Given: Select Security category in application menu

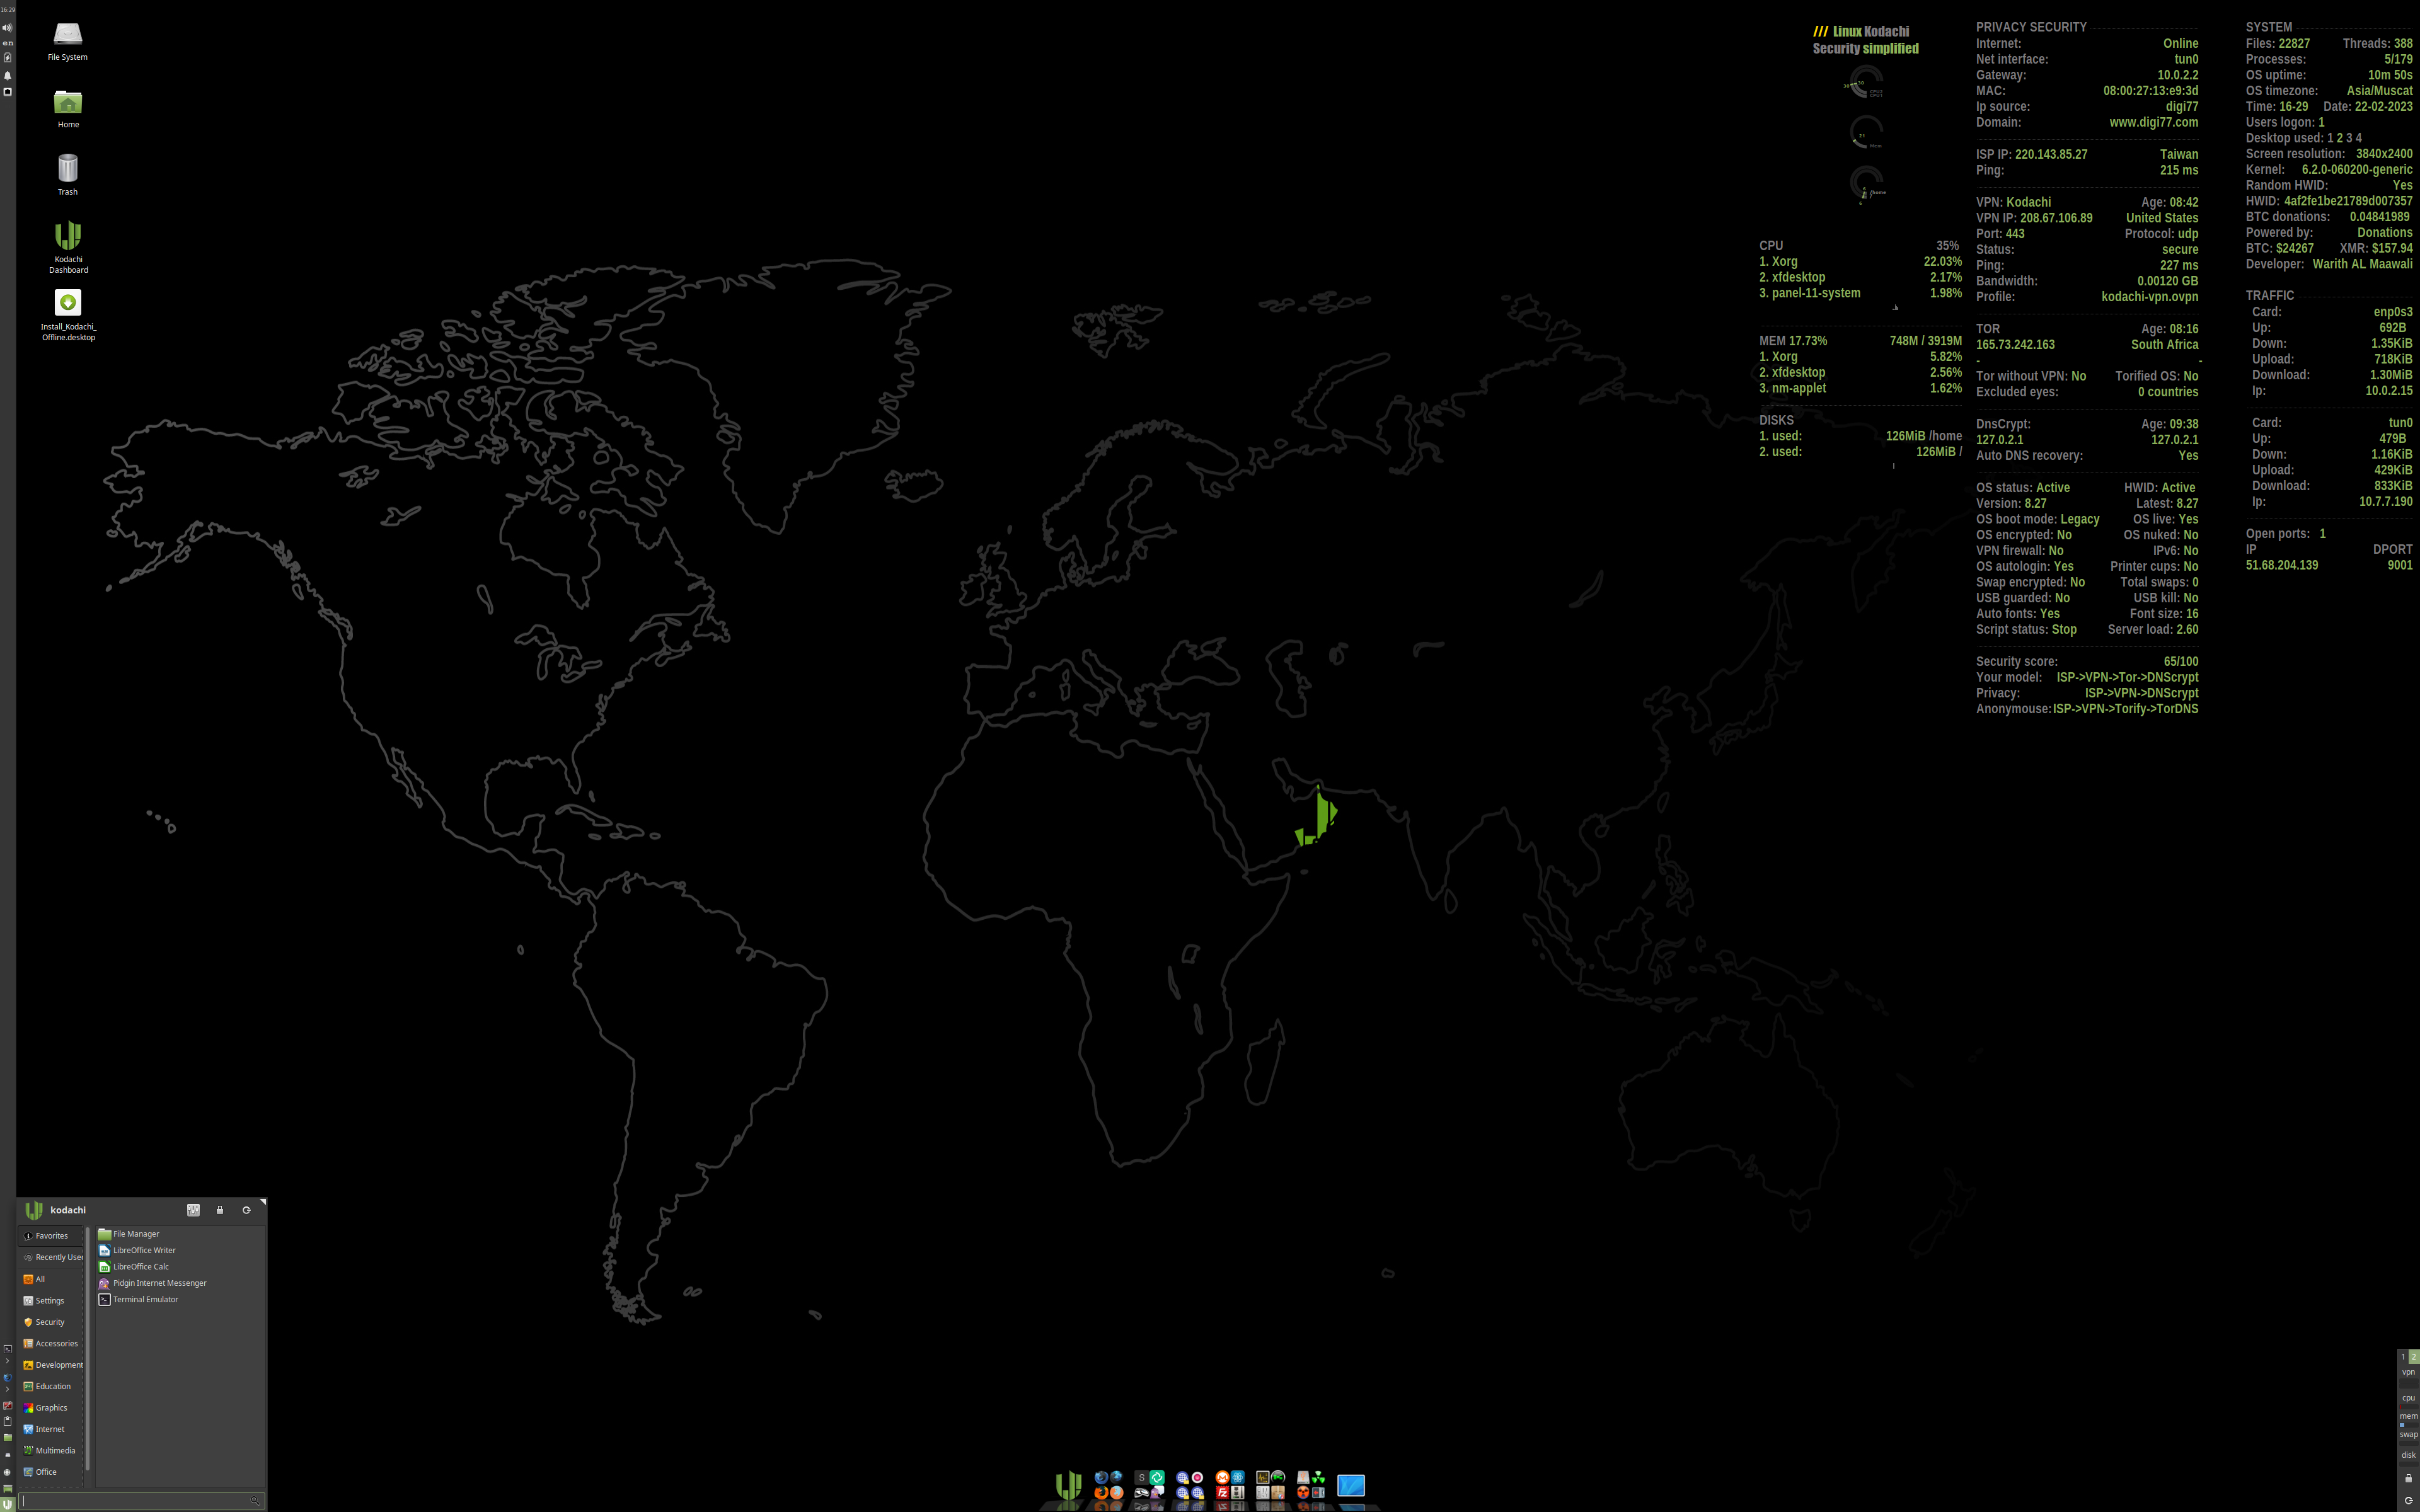Looking at the screenshot, I should (50, 1322).
